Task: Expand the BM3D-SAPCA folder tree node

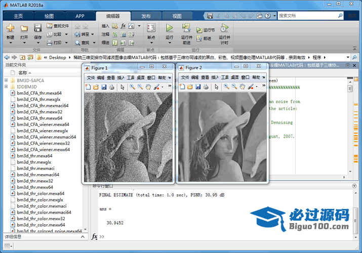Action: coord(6,80)
